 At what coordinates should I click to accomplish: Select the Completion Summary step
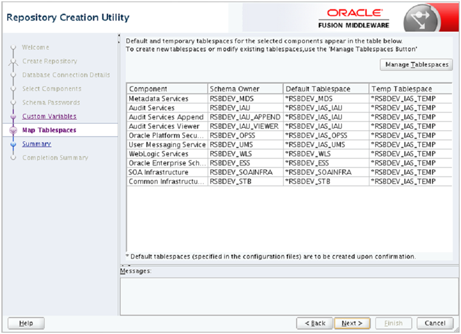point(55,158)
